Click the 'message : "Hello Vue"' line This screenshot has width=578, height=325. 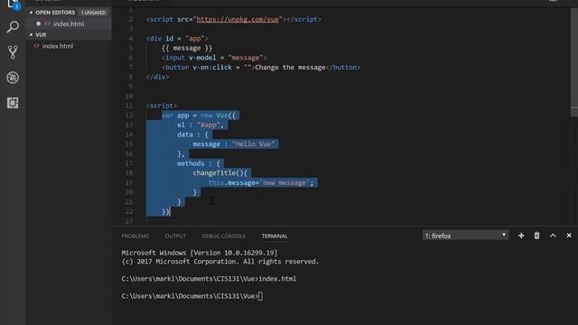coord(234,144)
